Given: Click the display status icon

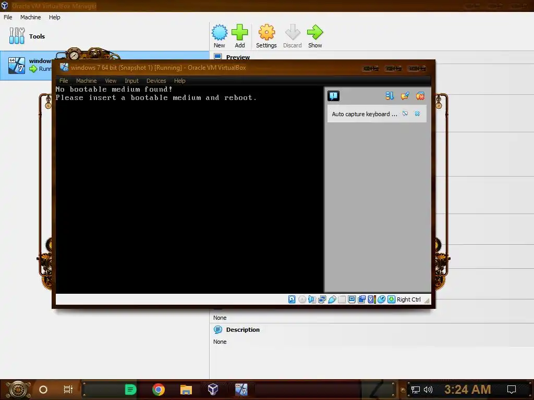Looking at the screenshot, I should [352, 299].
